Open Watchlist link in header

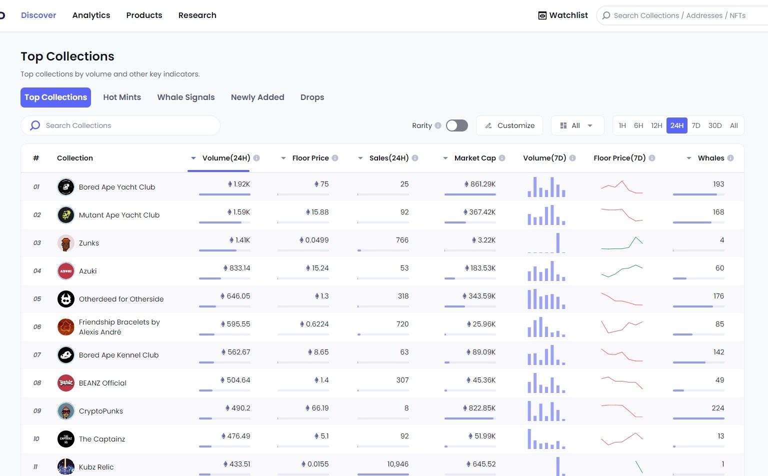tap(563, 15)
